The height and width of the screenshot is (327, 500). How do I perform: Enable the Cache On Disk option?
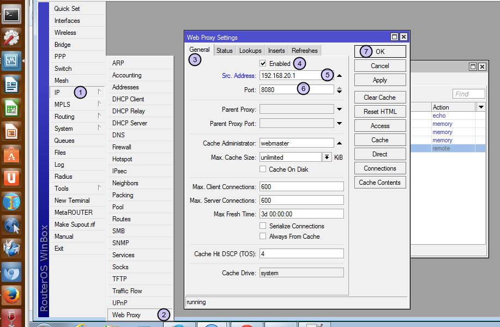click(263, 169)
